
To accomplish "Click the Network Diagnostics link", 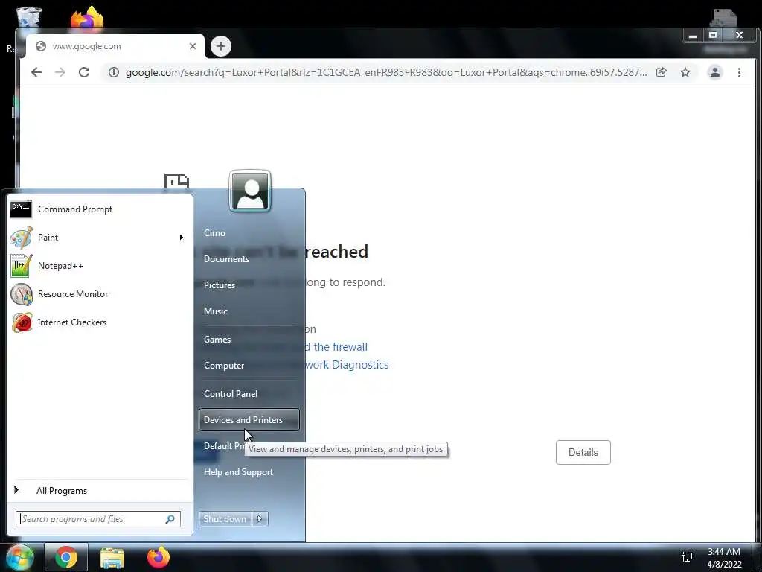I will tap(347, 365).
